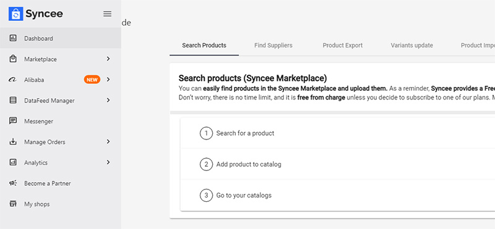Click the bold text 'free from charge'

[x=321, y=98]
